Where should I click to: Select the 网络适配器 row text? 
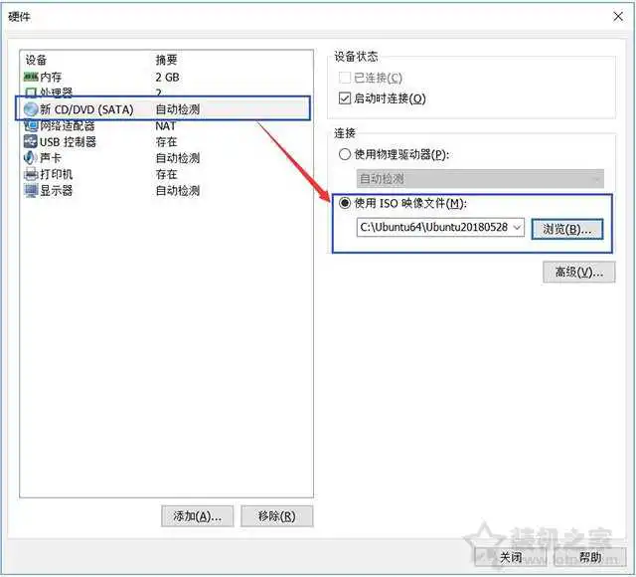pos(68,126)
